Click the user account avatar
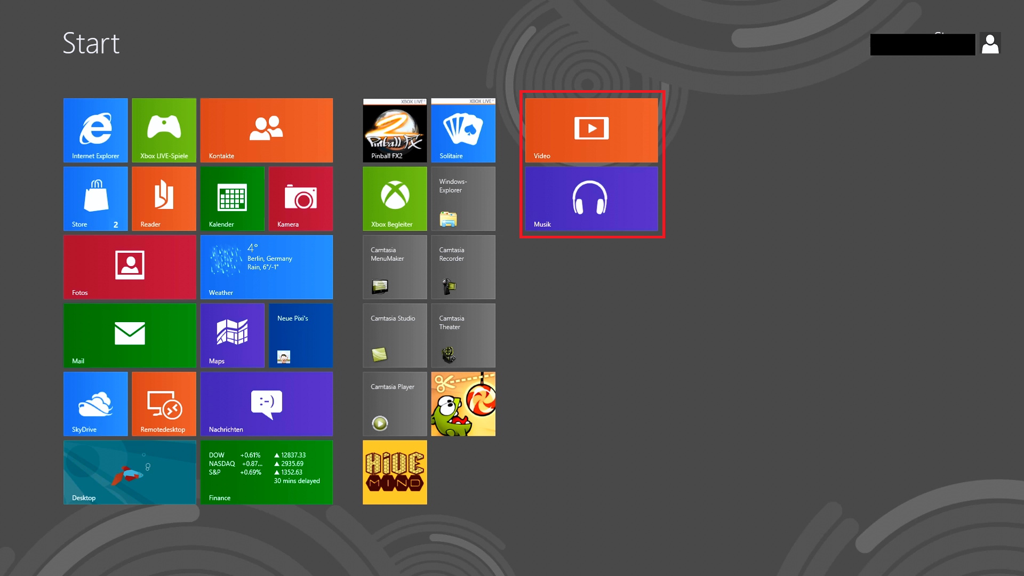The image size is (1024, 576). click(990, 44)
